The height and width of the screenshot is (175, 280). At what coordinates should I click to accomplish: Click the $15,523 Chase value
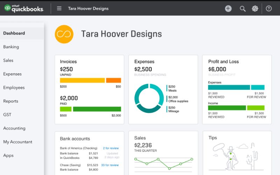[92, 165]
